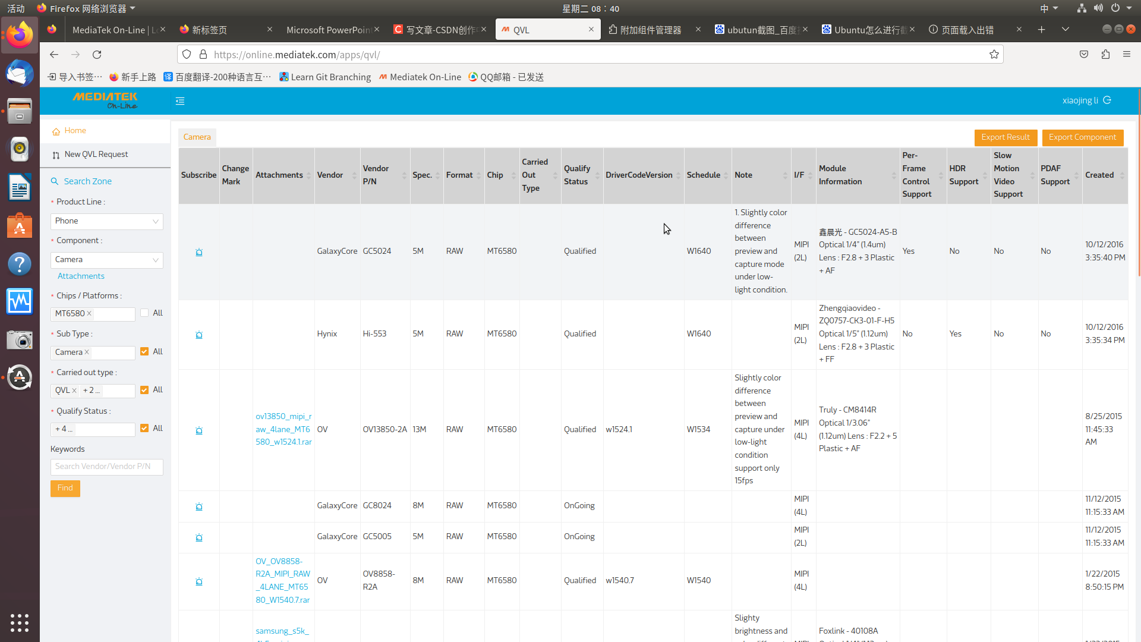Viewport: 1141px width, 642px height.
Task: Click the Export Result button
Action: (x=1006, y=137)
